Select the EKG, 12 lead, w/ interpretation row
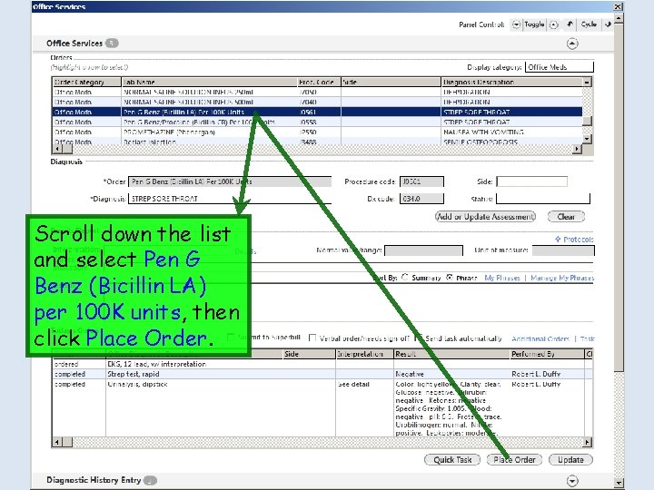 click(322, 364)
